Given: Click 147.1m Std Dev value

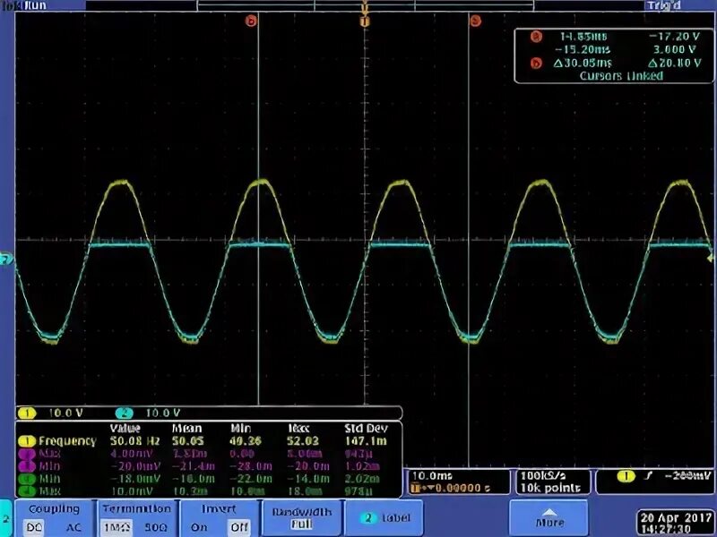Looking at the screenshot, I should point(366,441).
